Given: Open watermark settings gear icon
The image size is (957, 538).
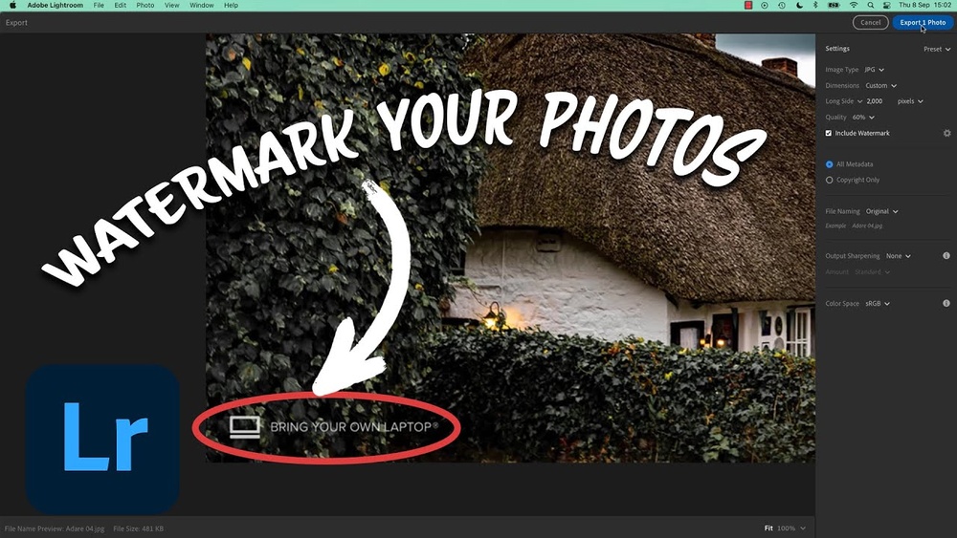Looking at the screenshot, I should coord(946,133).
